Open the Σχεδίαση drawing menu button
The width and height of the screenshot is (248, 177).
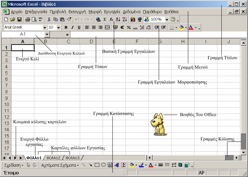click(x=14, y=165)
